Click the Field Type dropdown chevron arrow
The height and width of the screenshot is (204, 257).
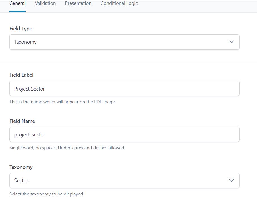[231, 42]
